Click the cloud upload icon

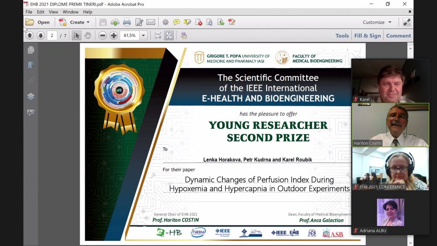115,22
